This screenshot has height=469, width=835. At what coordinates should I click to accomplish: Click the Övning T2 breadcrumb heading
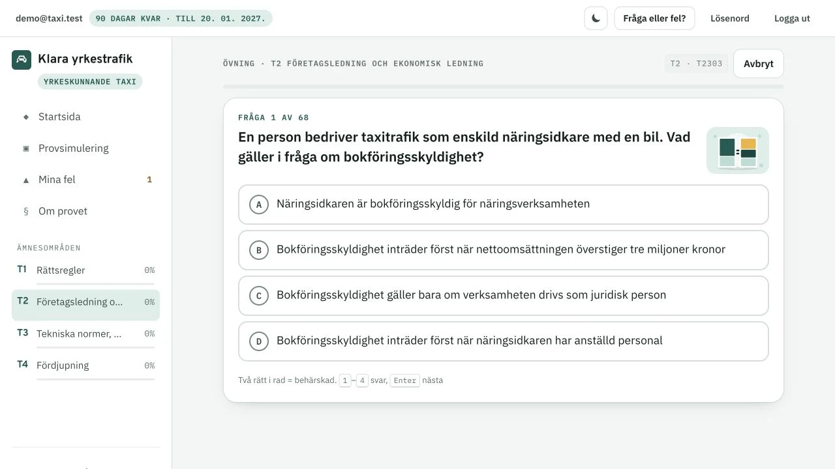pyautogui.click(x=353, y=64)
